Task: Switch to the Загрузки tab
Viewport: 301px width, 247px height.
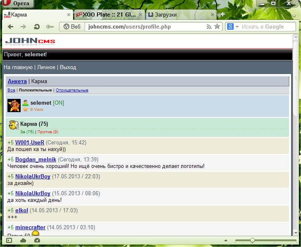Action: (x=181, y=14)
